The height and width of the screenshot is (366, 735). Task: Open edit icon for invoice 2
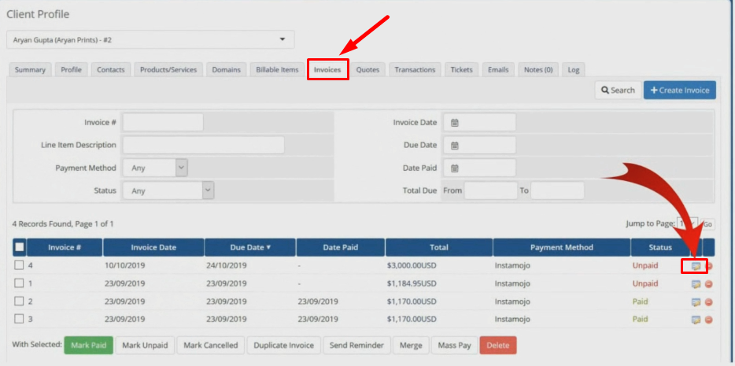click(696, 302)
